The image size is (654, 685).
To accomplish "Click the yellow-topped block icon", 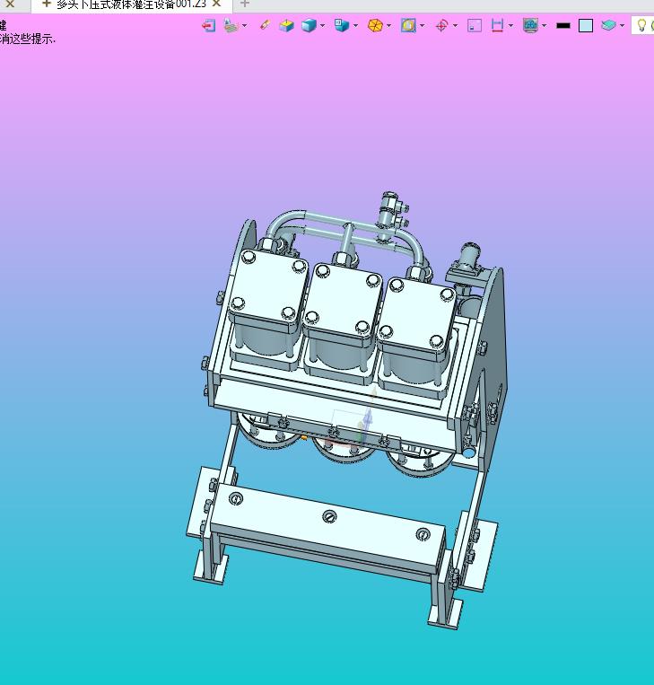I will click(287, 26).
